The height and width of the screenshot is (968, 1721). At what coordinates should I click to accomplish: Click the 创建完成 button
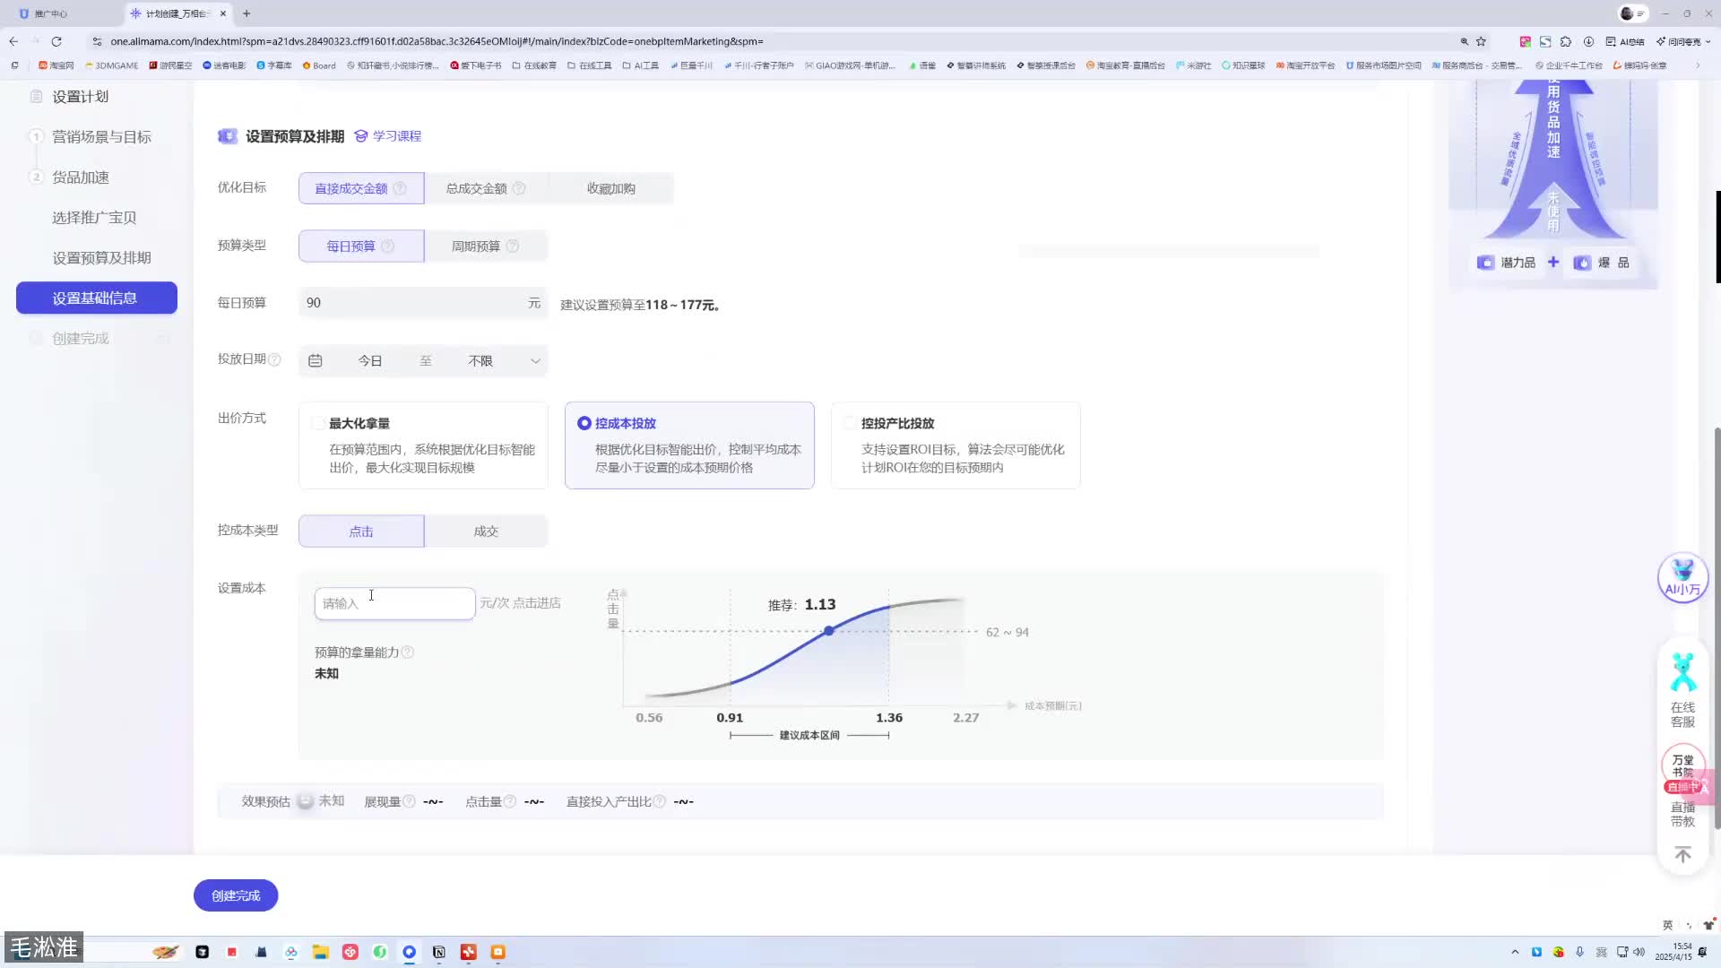235,895
